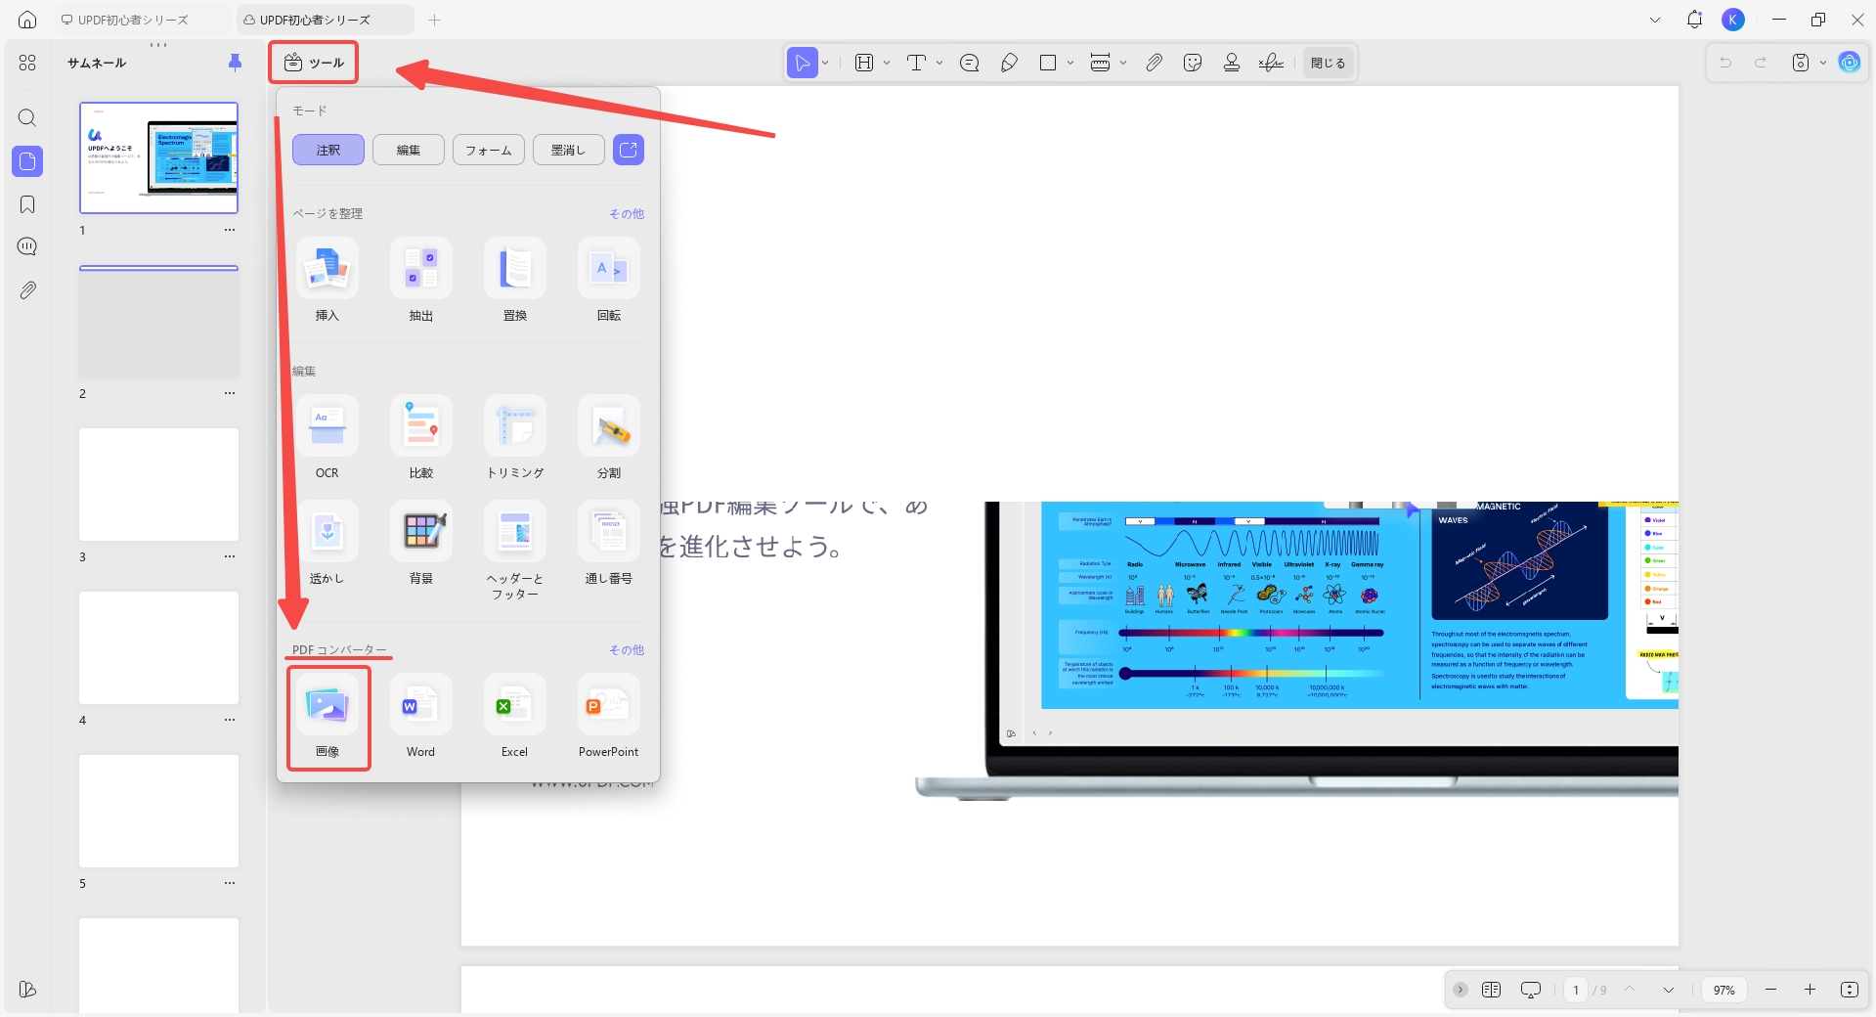Expand the cursor tool dropdown arrow
Screen dimensions: 1876x1017
pos(825,63)
